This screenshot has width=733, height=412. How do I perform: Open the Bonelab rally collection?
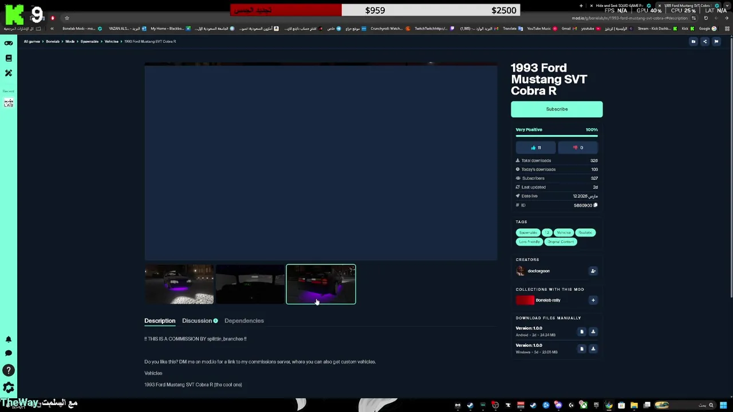pyautogui.click(x=547, y=300)
